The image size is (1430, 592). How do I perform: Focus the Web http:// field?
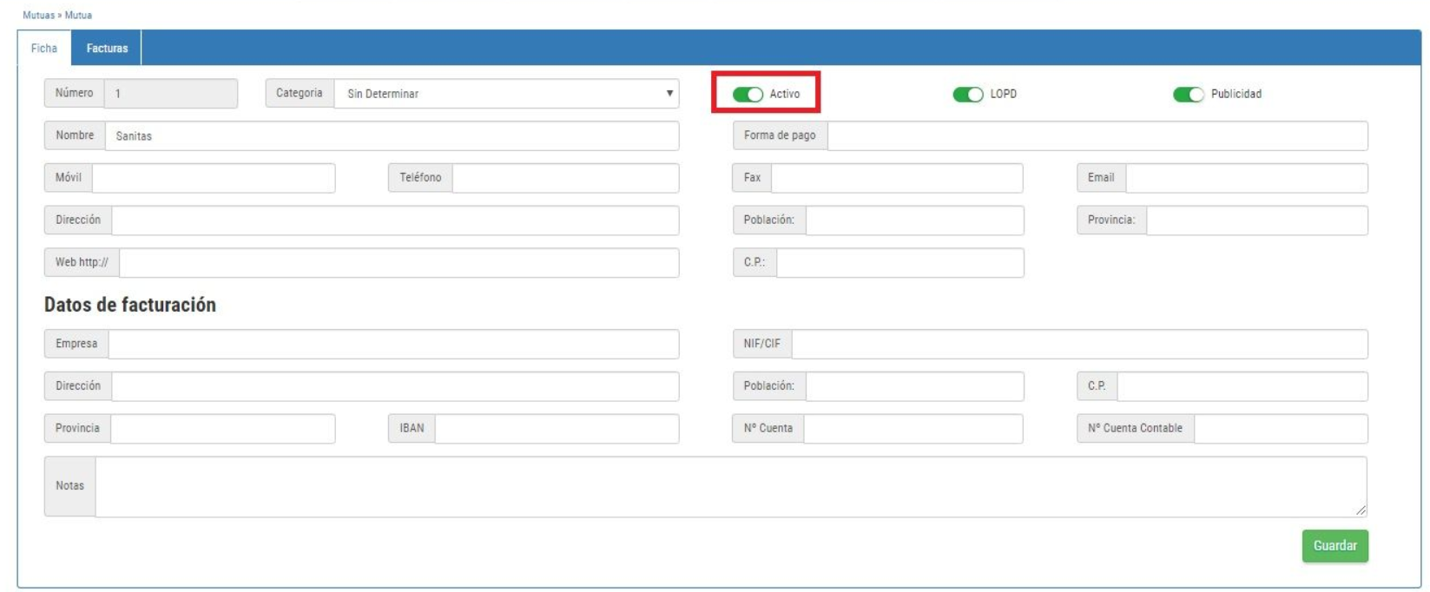399,263
